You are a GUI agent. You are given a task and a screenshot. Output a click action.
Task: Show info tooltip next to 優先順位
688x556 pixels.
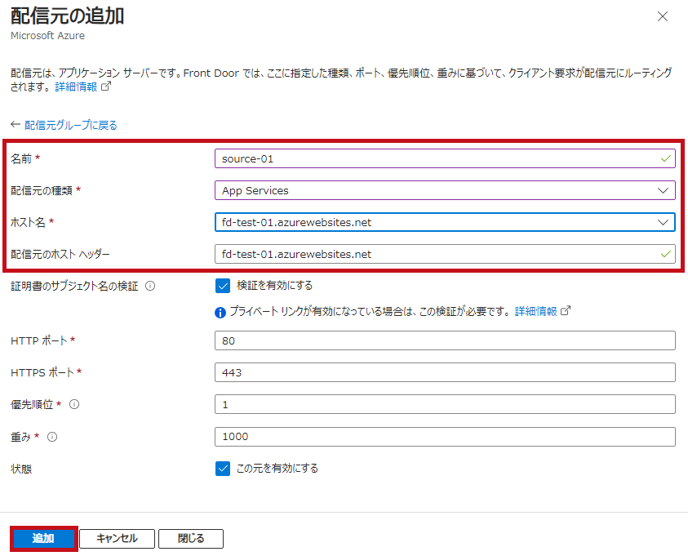(74, 404)
